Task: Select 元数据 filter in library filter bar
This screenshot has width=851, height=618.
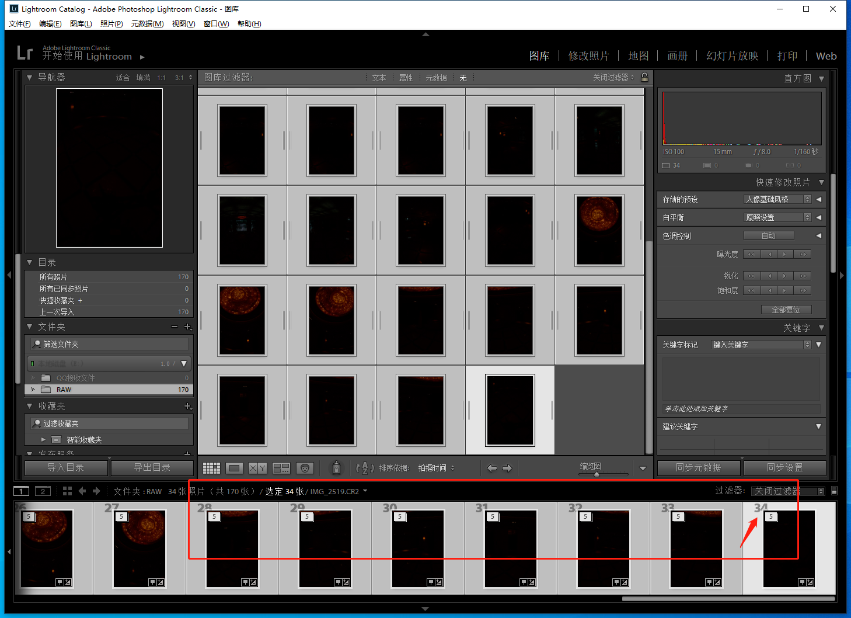Action: tap(436, 78)
